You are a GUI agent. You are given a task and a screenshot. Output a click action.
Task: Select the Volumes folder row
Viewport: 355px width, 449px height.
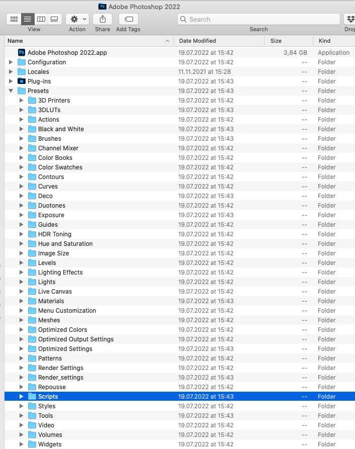tap(180, 435)
